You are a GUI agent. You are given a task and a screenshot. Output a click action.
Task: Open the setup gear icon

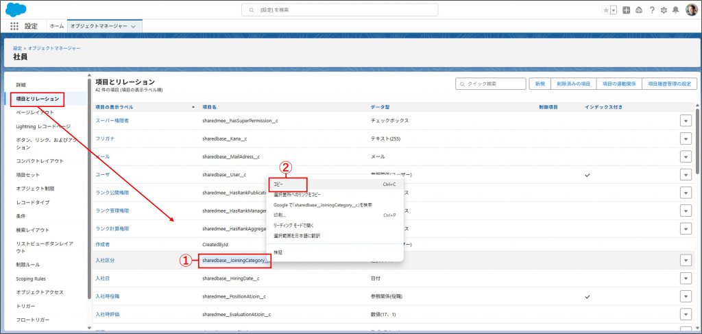tap(663, 10)
